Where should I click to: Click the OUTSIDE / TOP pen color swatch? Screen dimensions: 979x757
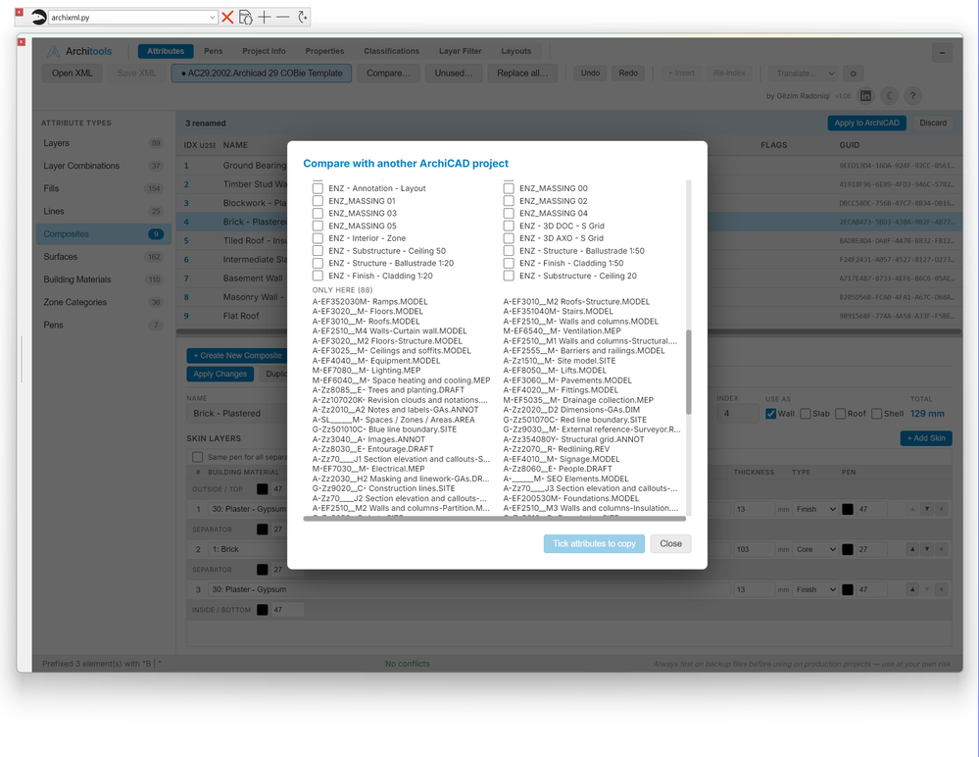coord(263,489)
